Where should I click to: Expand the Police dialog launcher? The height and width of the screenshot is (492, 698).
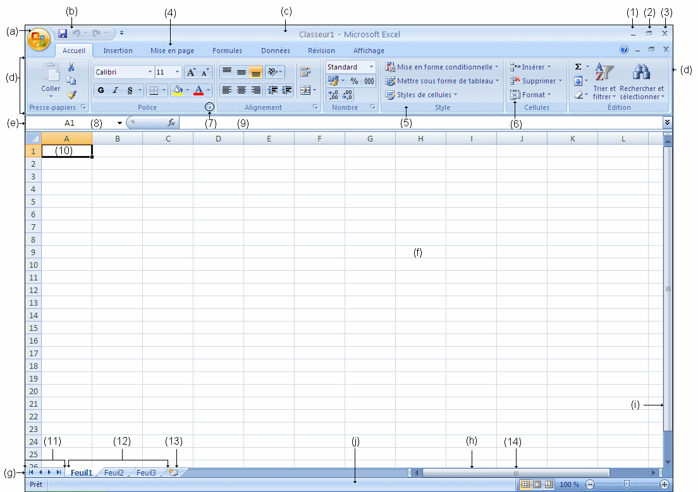point(209,107)
